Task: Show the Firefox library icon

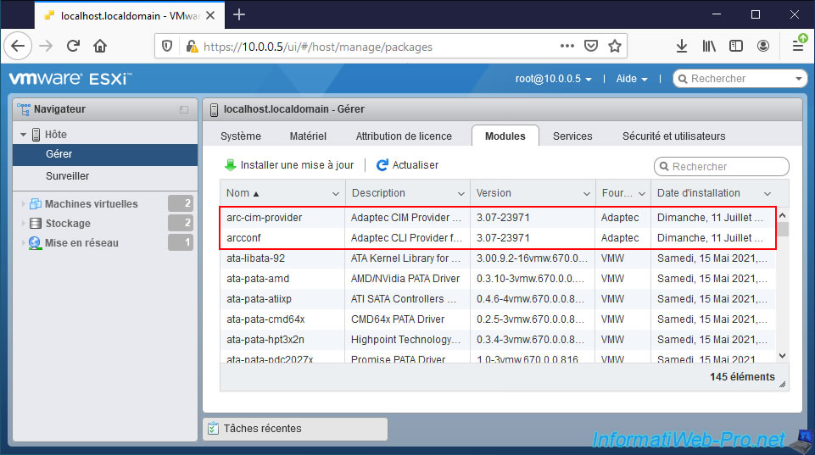Action: (709, 46)
